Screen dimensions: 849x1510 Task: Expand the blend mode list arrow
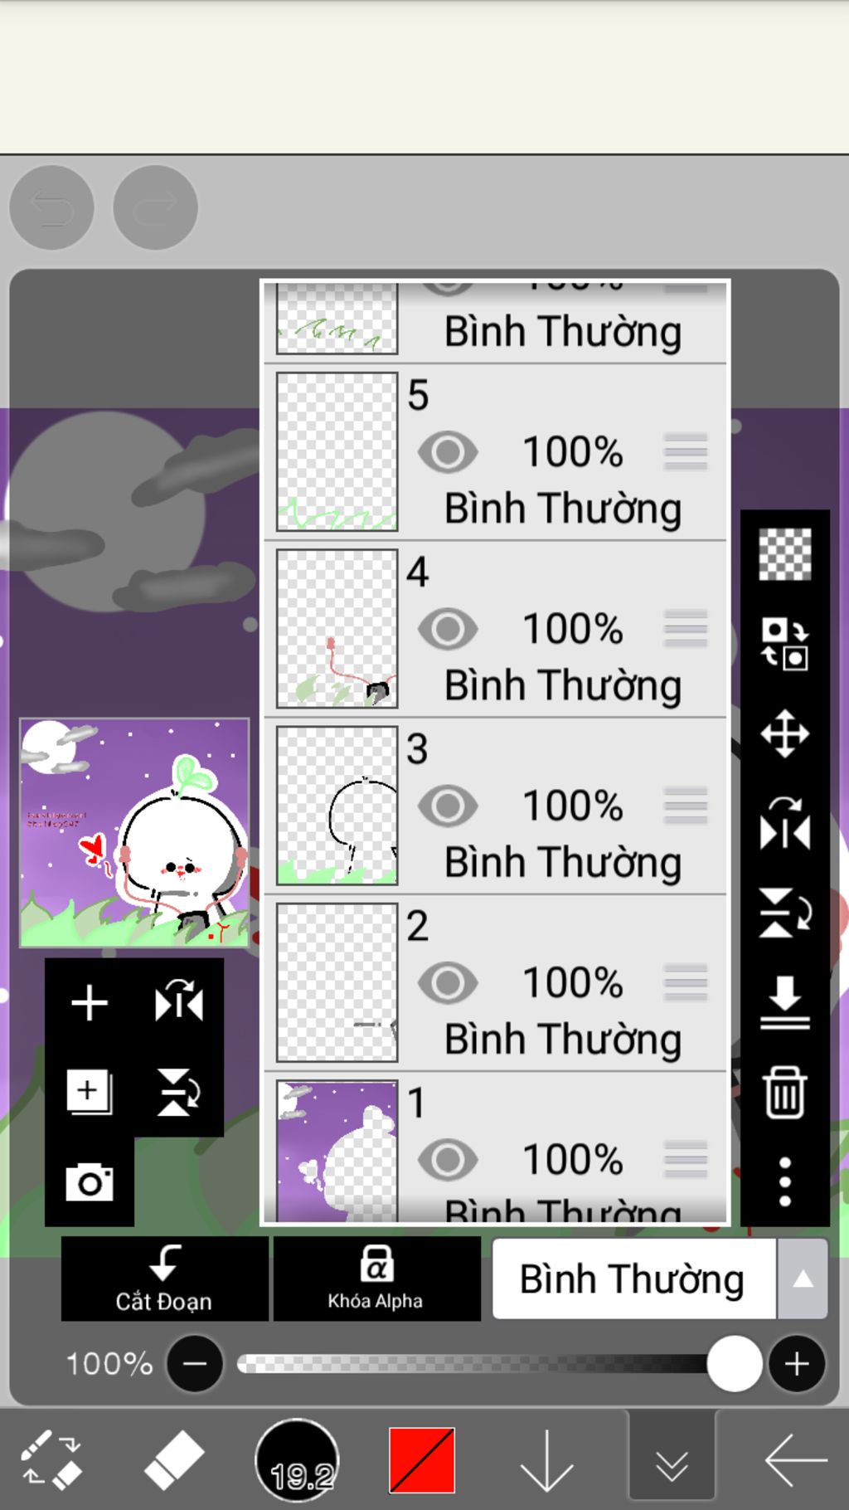pyautogui.click(x=803, y=1279)
